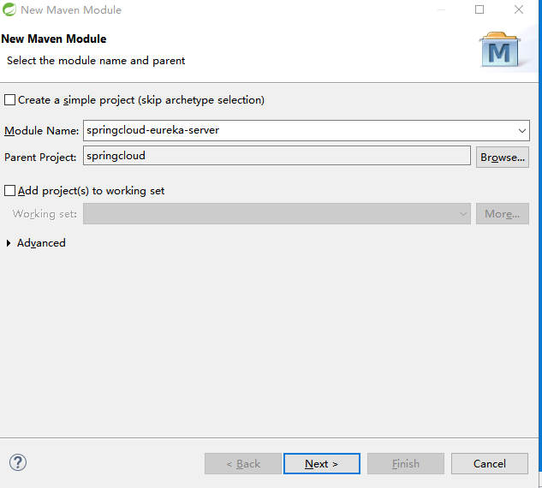Click the Parent Project field
Viewport: 542px width, 488px height.
[277, 156]
